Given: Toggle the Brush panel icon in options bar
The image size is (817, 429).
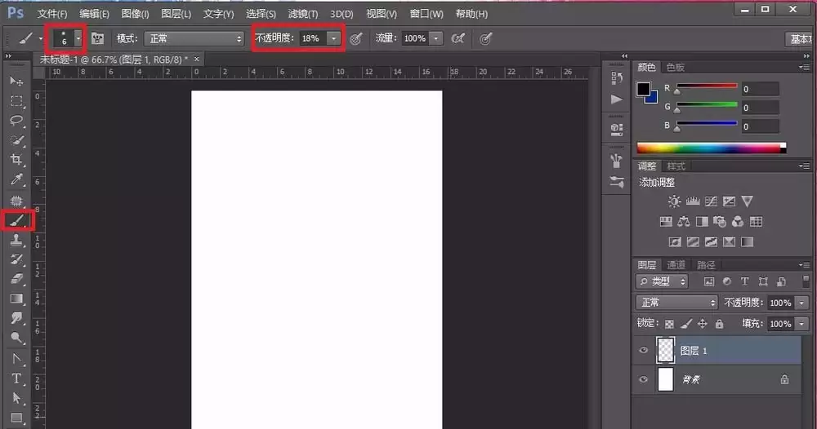Looking at the screenshot, I should click(97, 38).
